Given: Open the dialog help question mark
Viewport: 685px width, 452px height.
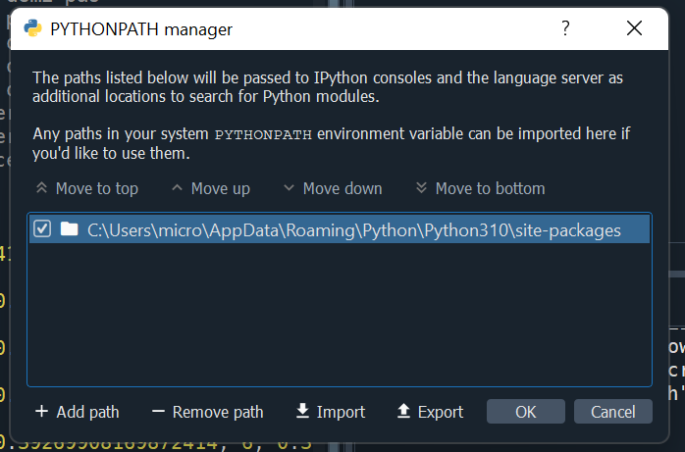Looking at the screenshot, I should coord(565,28).
